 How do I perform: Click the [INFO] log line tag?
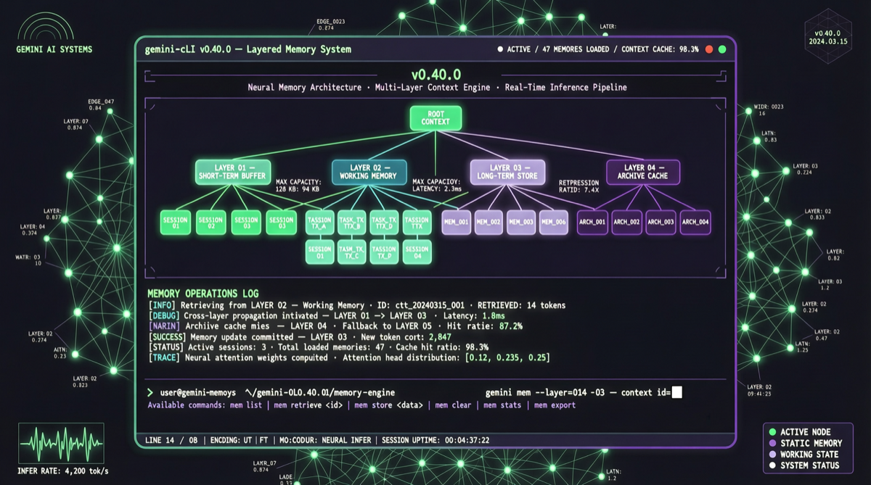click(162, 305)
